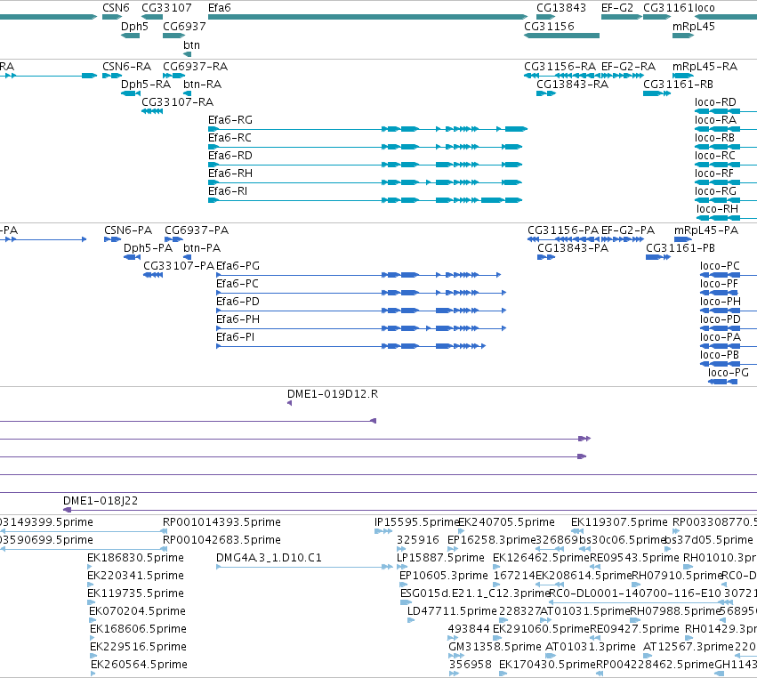Click the CG13843-RA transcript label
The image size is (757, 678).
573,85
